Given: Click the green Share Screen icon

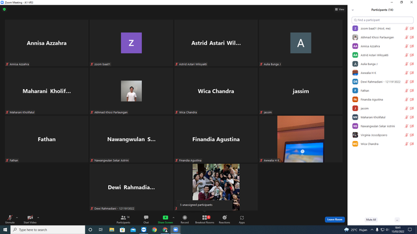Looking at the screenshot, I should [165, 218].
